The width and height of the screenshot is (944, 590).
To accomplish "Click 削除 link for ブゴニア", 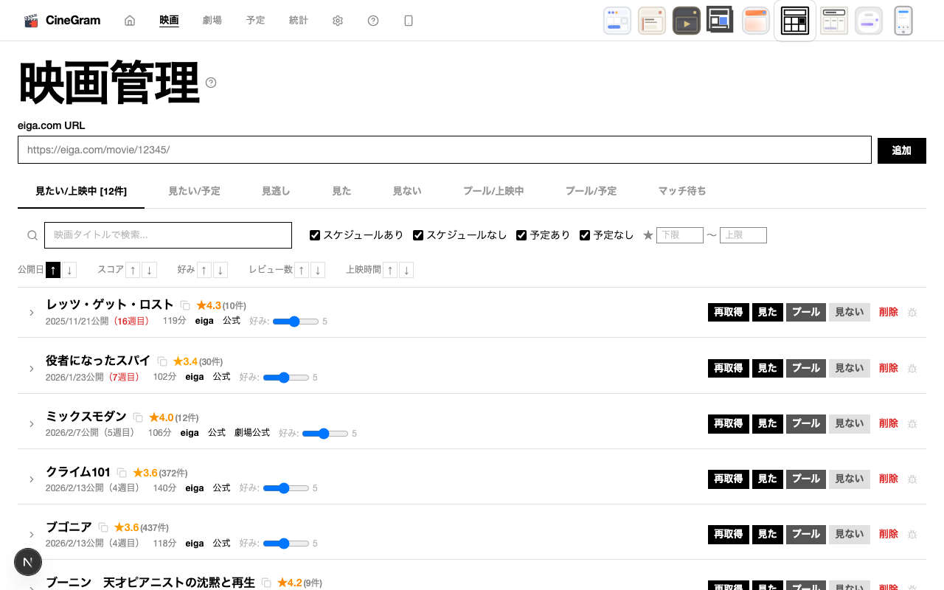I will pos(888,534).
